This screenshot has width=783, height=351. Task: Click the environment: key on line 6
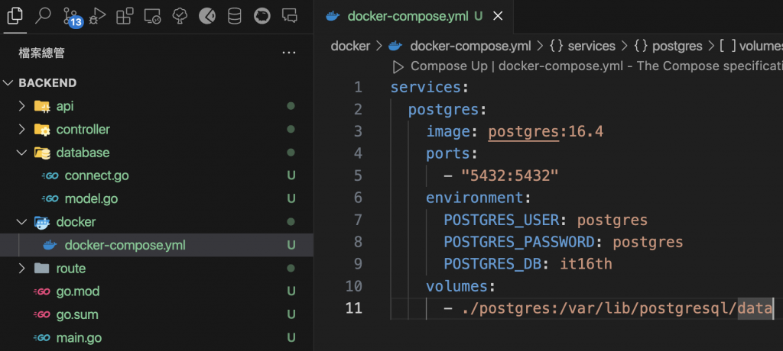click(479, 198)
